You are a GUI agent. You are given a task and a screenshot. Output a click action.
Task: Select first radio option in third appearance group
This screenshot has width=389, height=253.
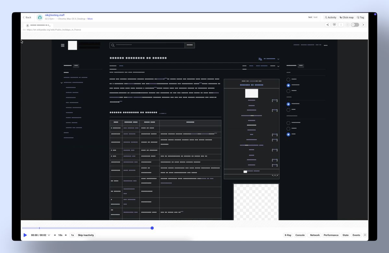(x=288, y=123)
